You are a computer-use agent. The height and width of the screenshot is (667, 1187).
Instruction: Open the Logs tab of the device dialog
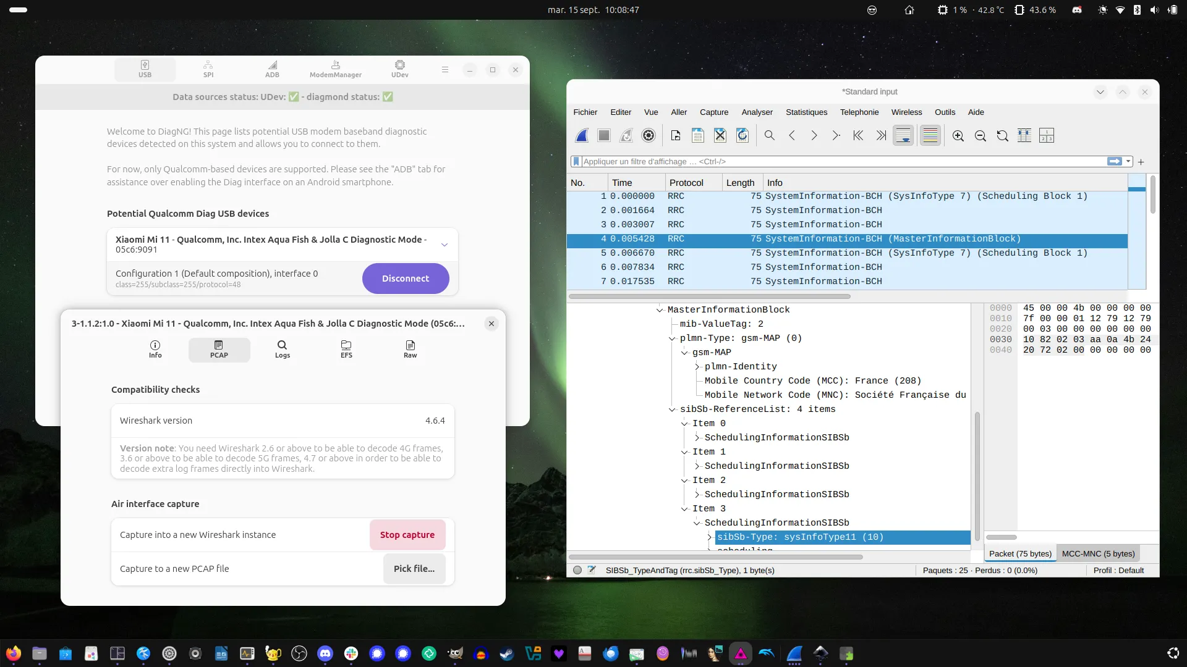click(283, 349)
